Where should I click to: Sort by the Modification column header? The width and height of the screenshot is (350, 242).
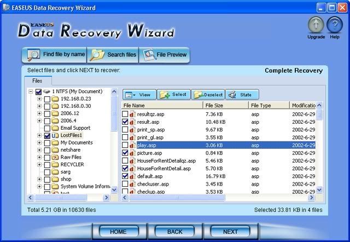[302, 106]
